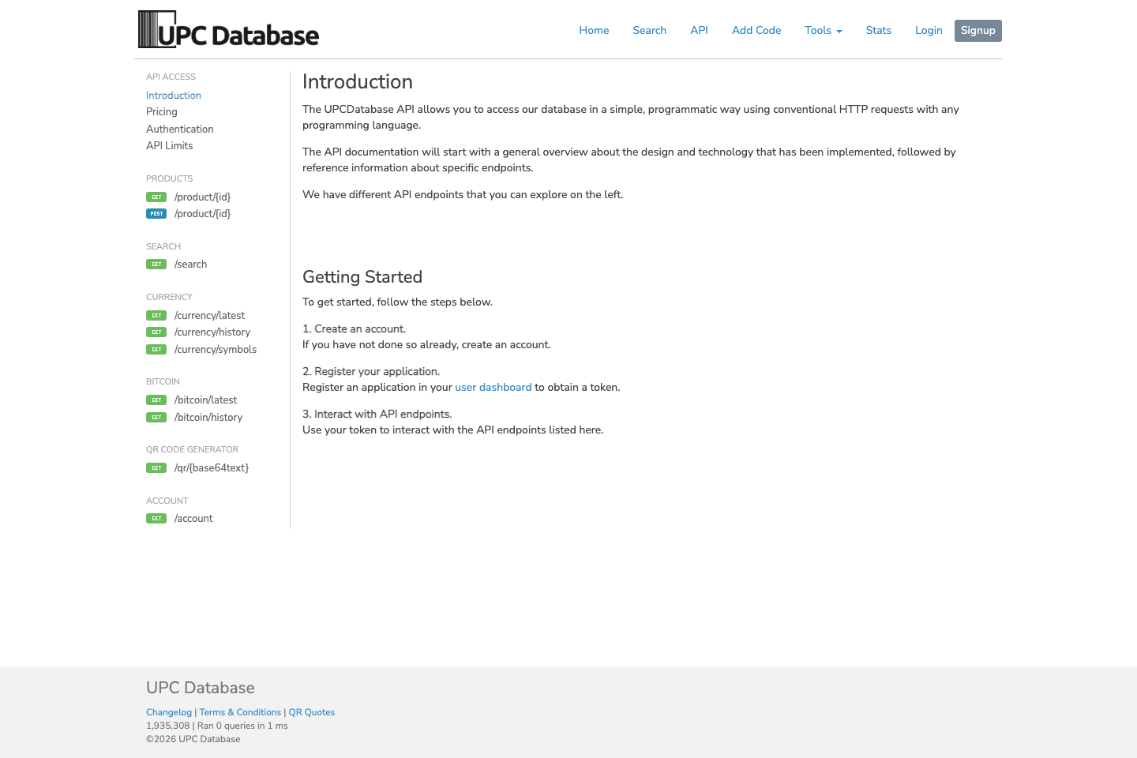Click the GET badge for /bitcoin/history
This screenshot has height=758, width=1137.
(x=156, y=417)
